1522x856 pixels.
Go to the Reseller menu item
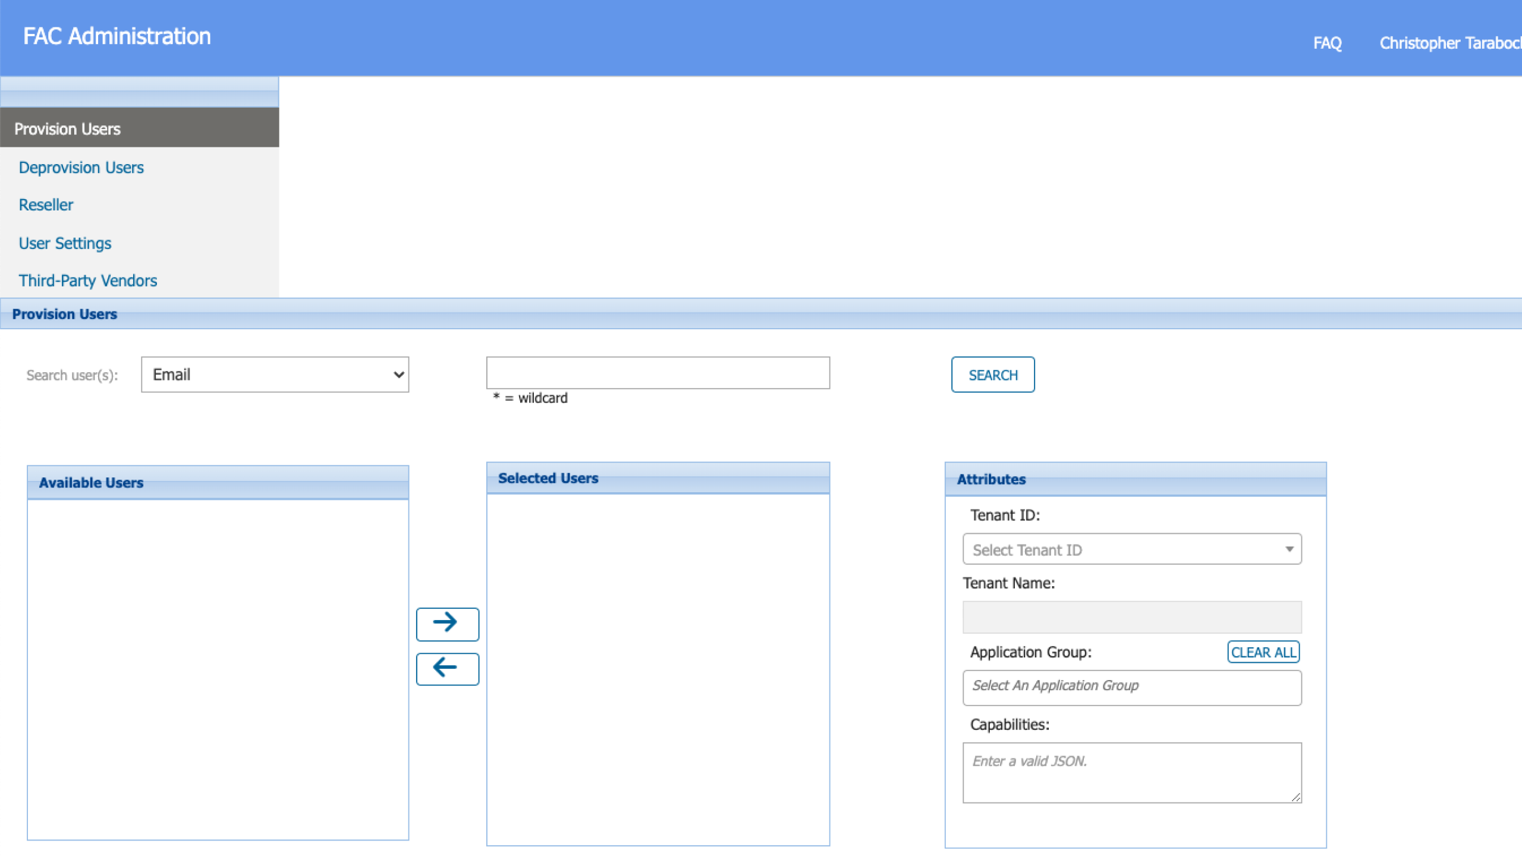(x=46, y=205)
